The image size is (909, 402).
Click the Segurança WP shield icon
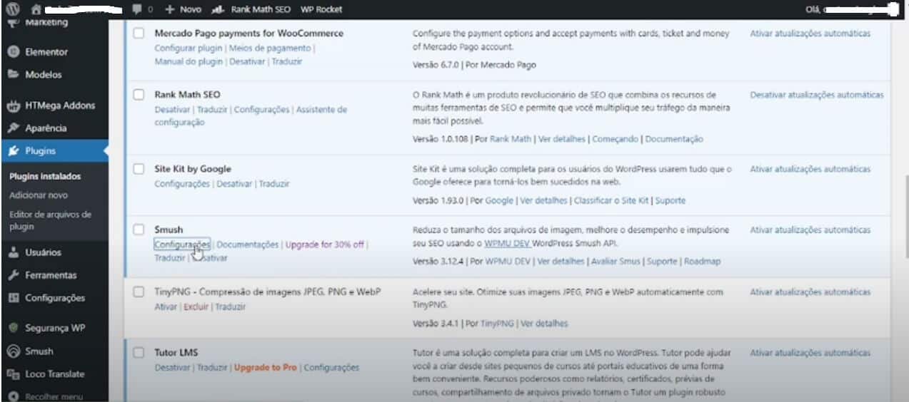pos(13,328)
